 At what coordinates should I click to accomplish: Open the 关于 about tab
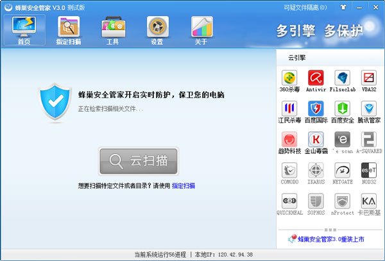pos(201,30)
